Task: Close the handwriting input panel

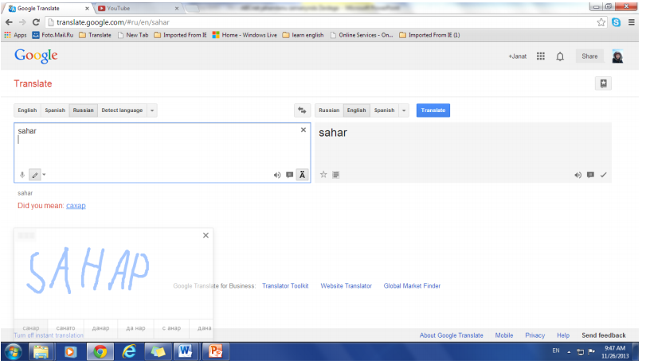Action: click(206, 235)
